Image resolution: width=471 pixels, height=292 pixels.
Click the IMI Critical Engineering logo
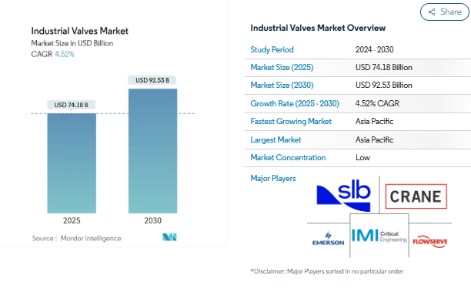(x=379, y=236)
